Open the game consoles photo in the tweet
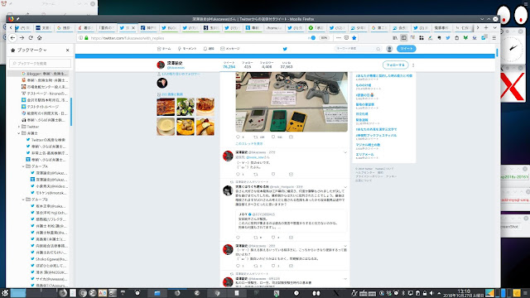Viewport: 530px width, 298px height. point(291,102)
